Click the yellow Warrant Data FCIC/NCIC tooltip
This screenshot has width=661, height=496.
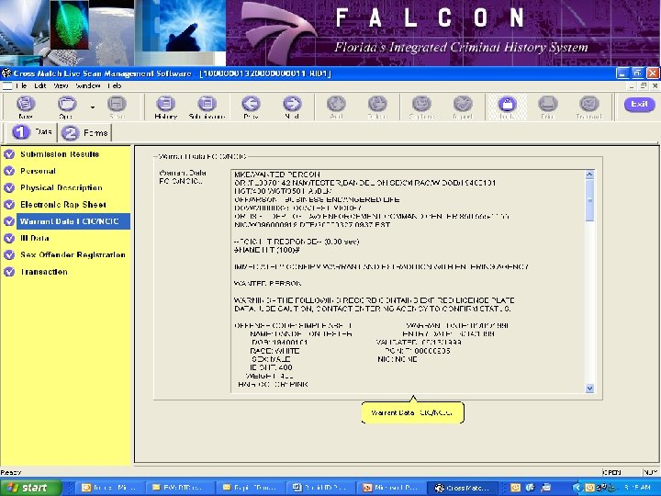click(x=413, y=412)
